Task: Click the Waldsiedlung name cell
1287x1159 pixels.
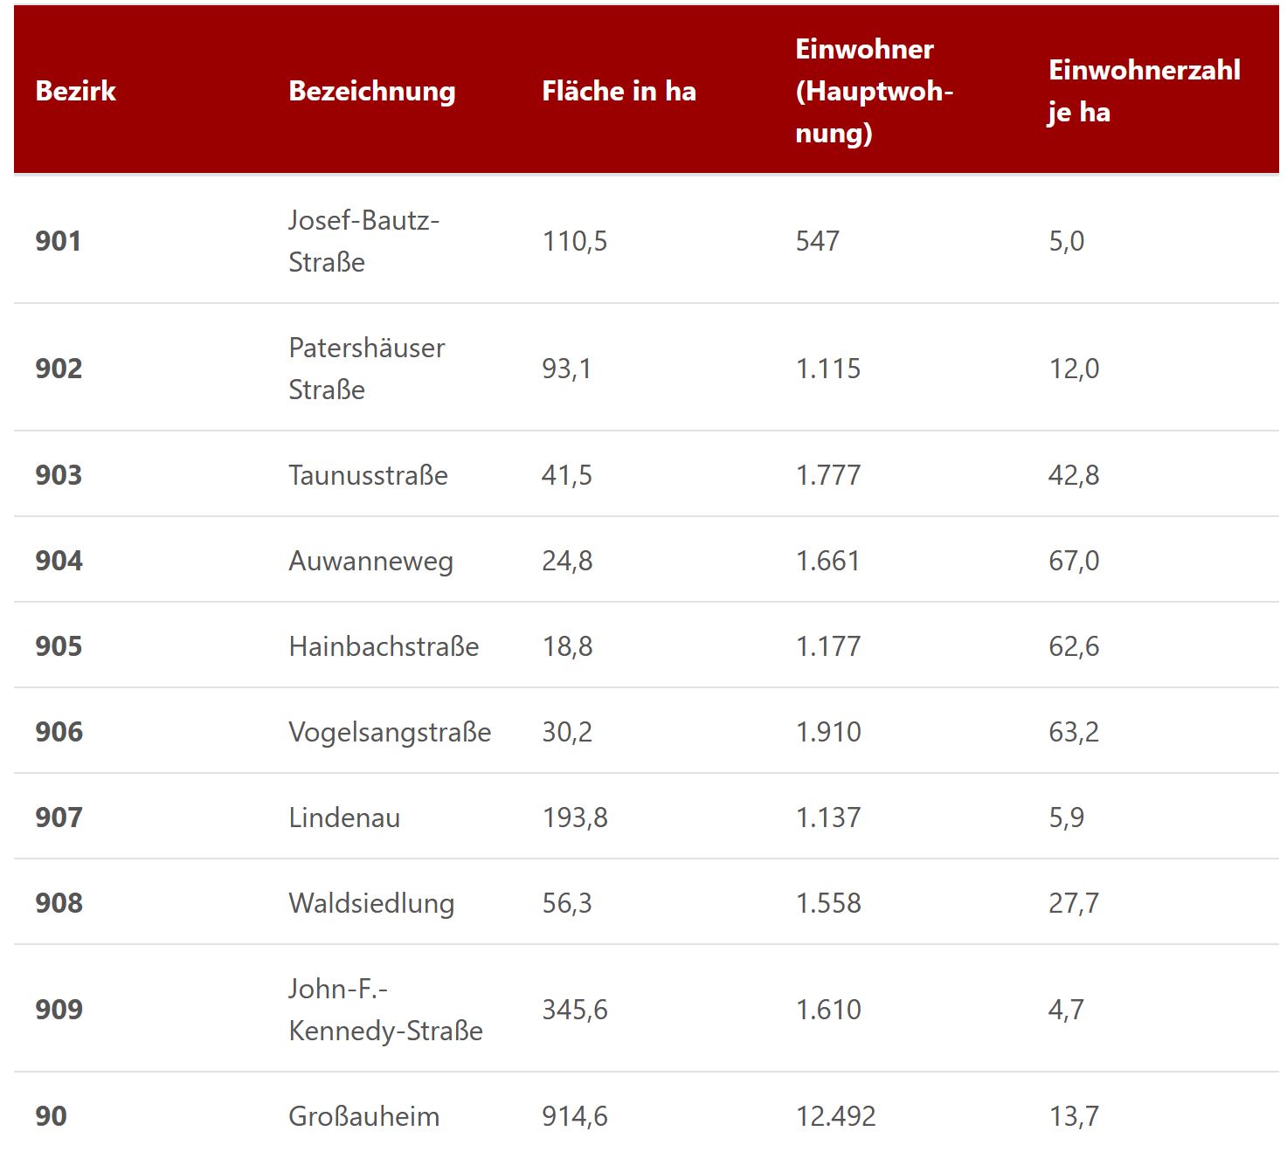Action: coord(371,903)
